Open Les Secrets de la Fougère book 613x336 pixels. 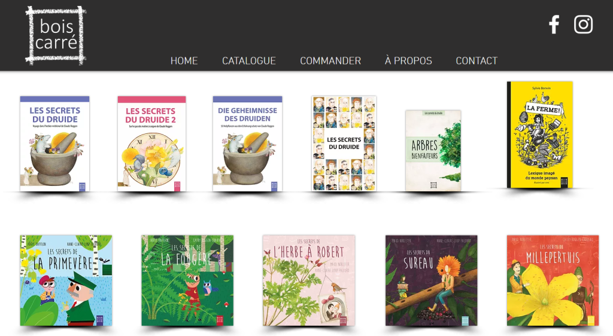[x=187, y=280]
